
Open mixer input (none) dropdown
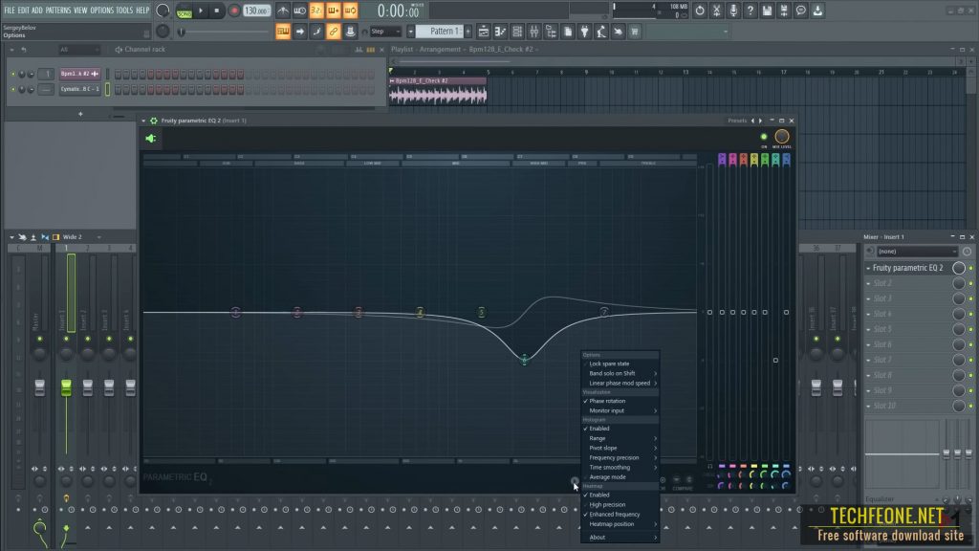[917, 252]
